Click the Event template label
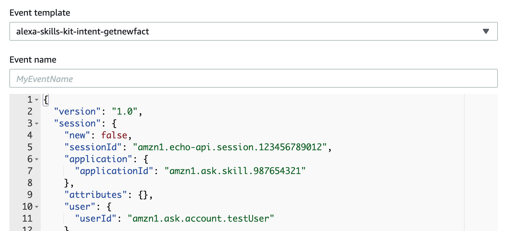This screenshot has height=231, width=506. (40, 13)
